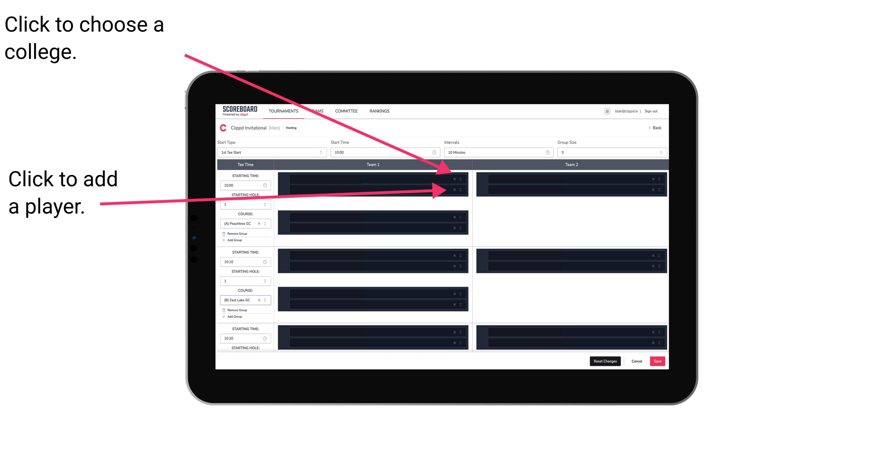The width and height of the screenshot is (881, 474).
Task: Click the Course field showing Peachtree GC X
Action: [x=244, y=223]
